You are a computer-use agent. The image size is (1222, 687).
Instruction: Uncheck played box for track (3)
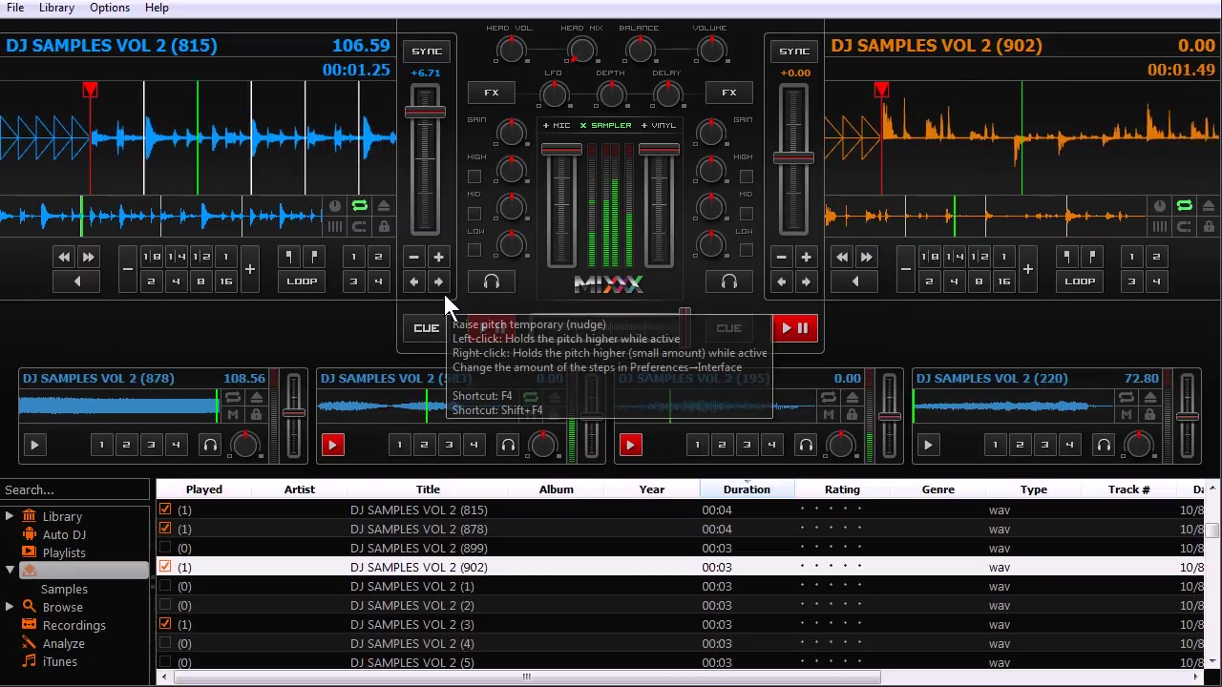click(x=165, y=624)
